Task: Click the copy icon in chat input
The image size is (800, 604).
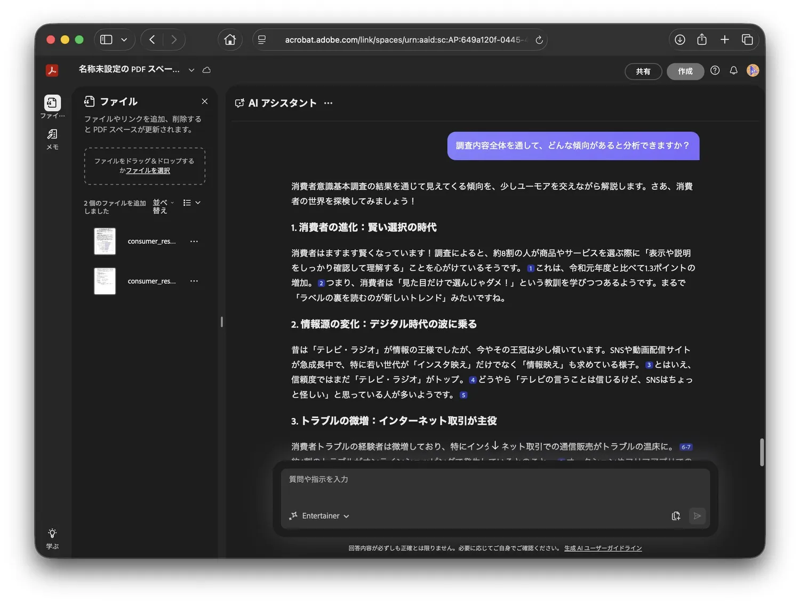Action: pyautogui.click(x=676, y=516)
